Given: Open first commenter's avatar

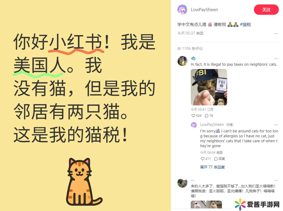Looking at the screenshot, I should pos(182,61).
